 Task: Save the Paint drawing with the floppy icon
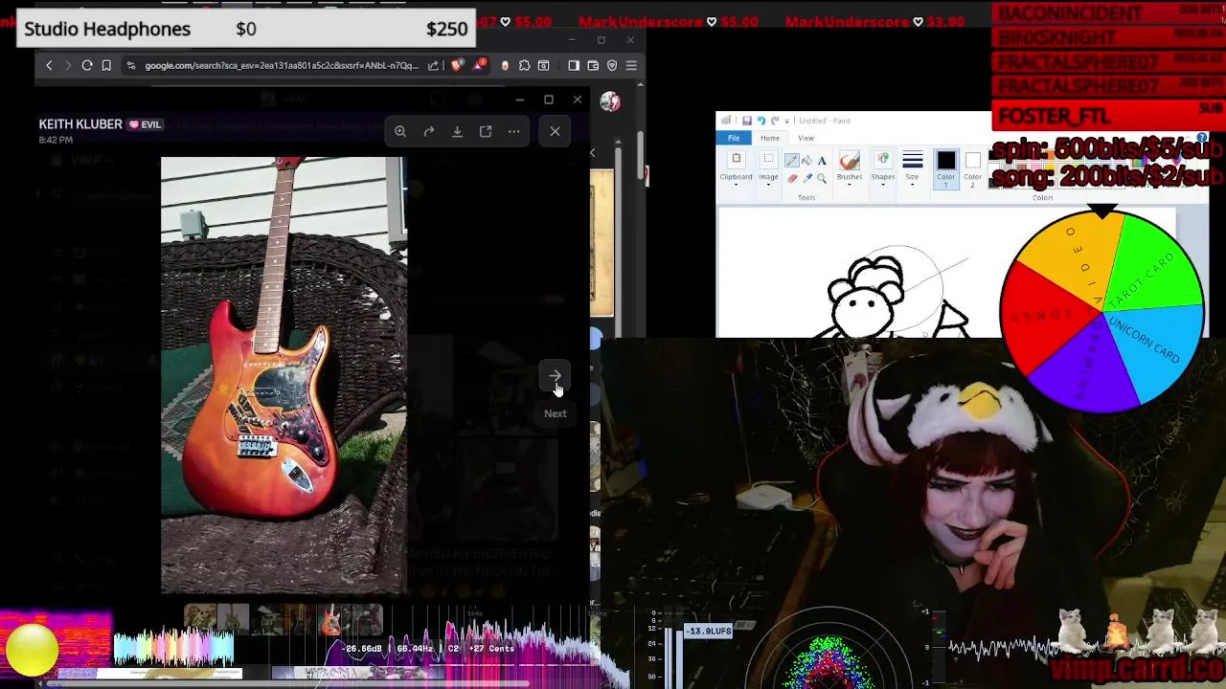click(x=746, y=121)
